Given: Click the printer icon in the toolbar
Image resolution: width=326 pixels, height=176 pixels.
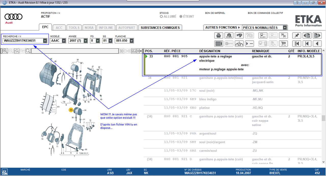Looking at the screenshot, I should coord(219,36).
